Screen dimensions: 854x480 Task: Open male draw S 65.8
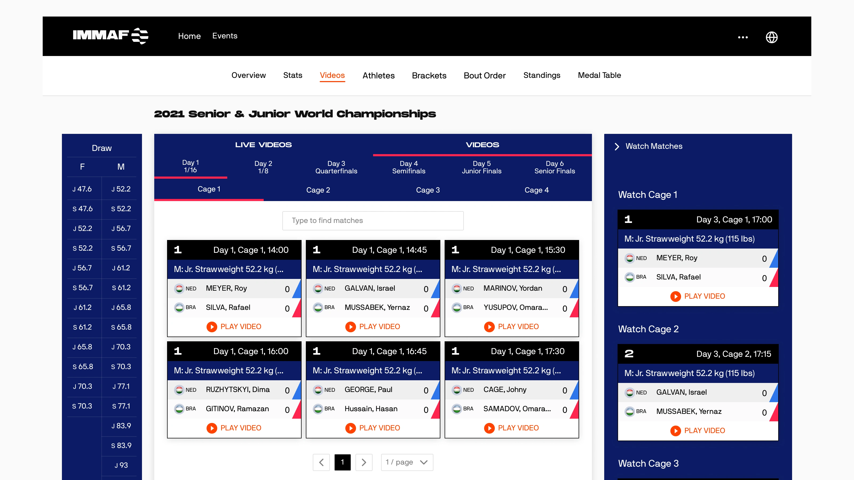tap(121, 327)
